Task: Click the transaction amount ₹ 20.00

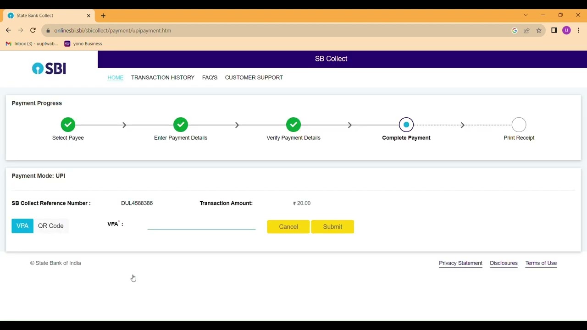Action: click(302, 203)
